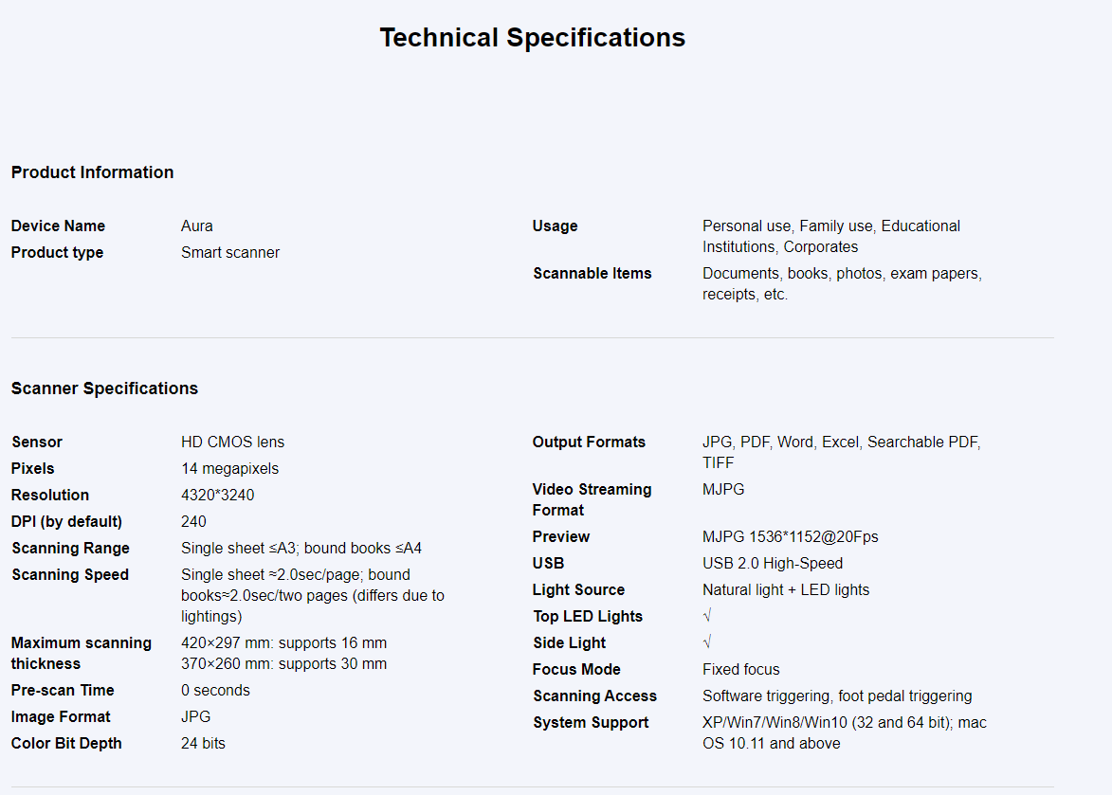
Task: Click the Usage label
Action: pyautogui.click(x=555, y=226)
